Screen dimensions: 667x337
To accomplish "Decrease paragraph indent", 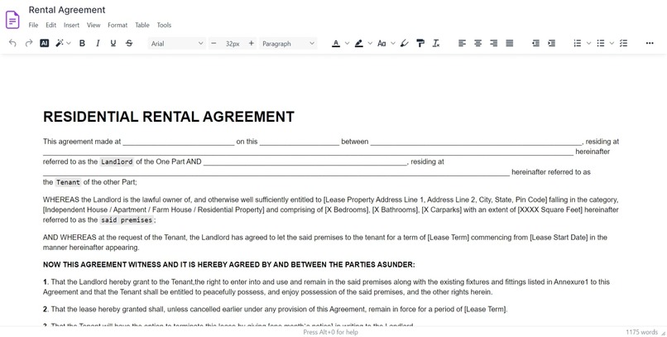I will click(x=536, y=43).
